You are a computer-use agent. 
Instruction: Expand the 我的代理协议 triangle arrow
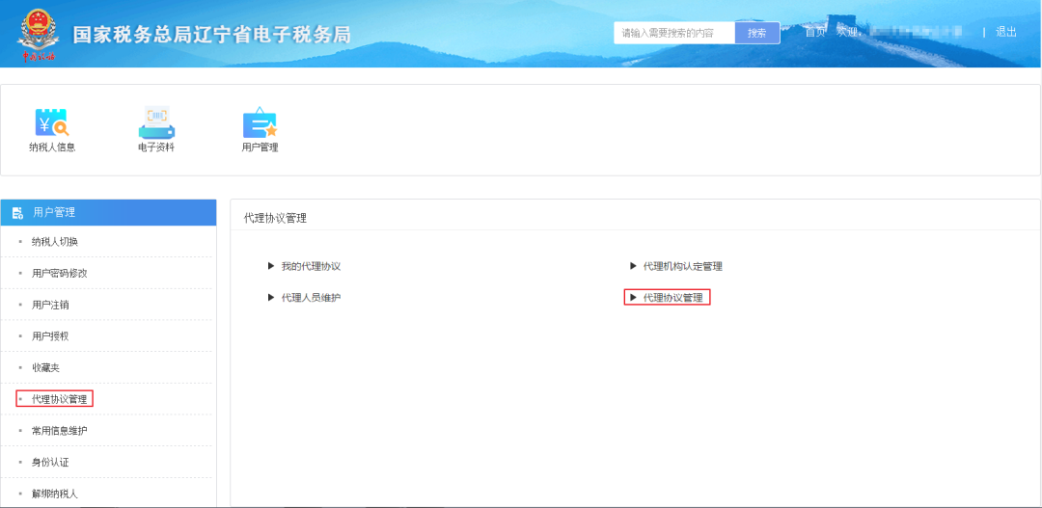[x=271, y=266]
